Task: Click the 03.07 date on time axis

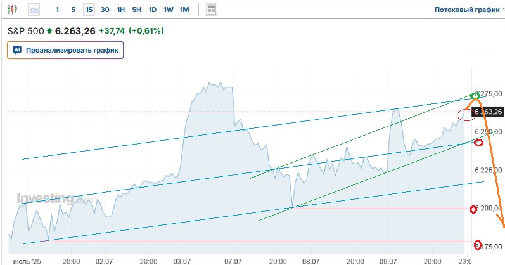Action: [182, 260]
